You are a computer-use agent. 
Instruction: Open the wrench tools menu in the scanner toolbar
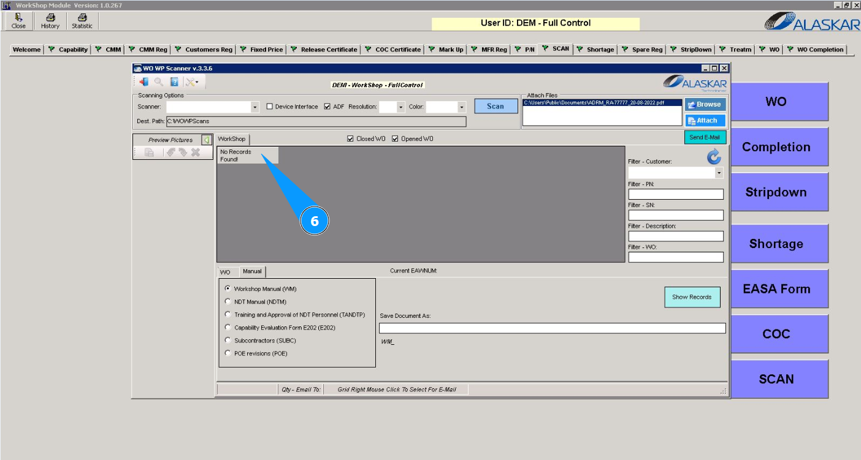click(192, 82)
